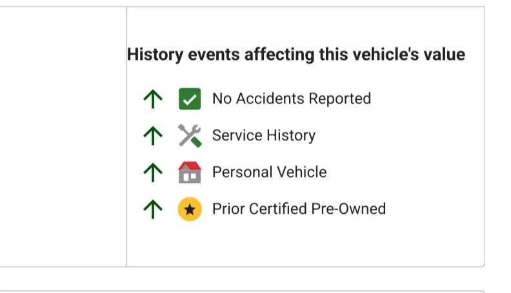Image resolution: width=511 pixels, height=293 pixels.
Task: Open the Service History entry text
Action: tap(263, 135)
